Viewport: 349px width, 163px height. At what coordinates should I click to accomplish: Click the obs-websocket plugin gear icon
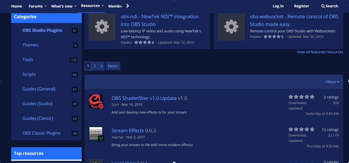click(x=231, y=27)
